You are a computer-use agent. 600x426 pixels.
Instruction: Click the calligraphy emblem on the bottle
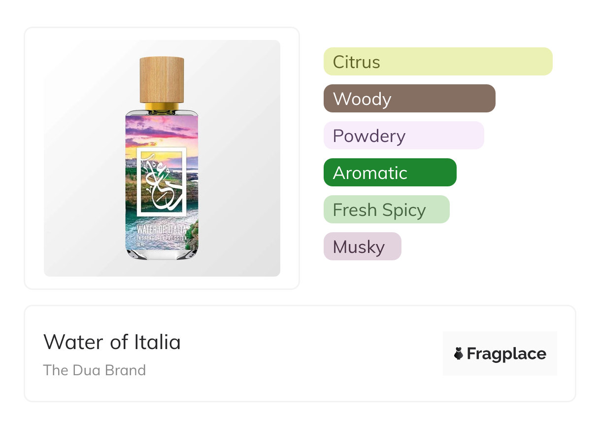[162, 181]
